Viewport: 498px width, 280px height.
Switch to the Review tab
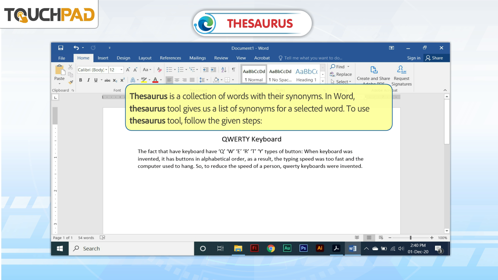click(x=221, y=58)
